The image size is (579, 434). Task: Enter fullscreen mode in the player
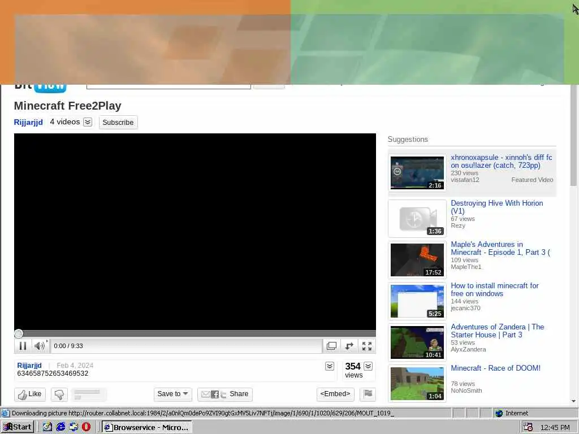(x=366, y=346)
